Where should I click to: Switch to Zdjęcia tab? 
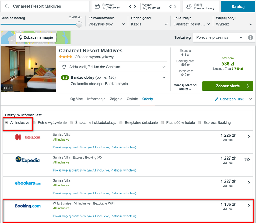point(116,99)
